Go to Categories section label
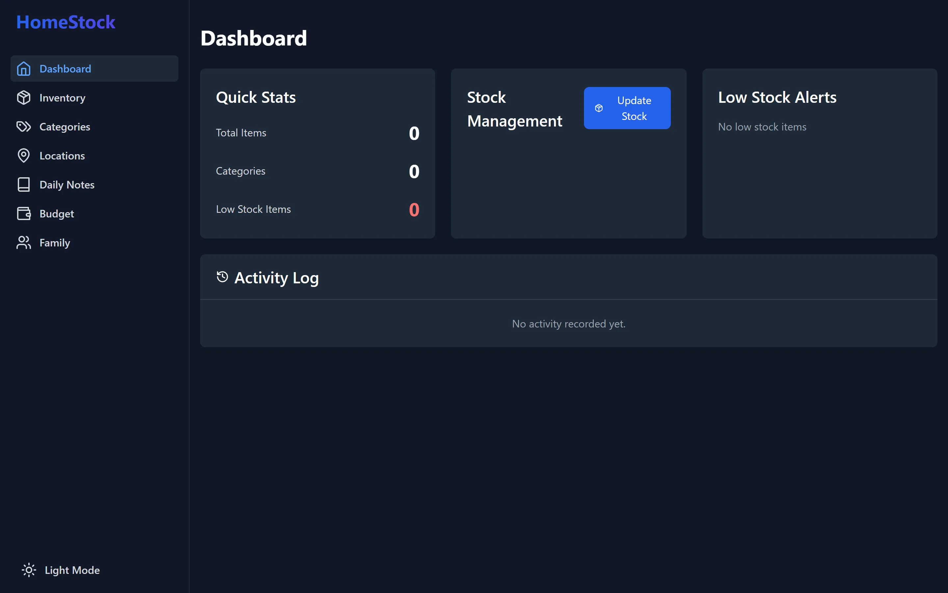Screen dimensions: 948x593 pos(65,127)
